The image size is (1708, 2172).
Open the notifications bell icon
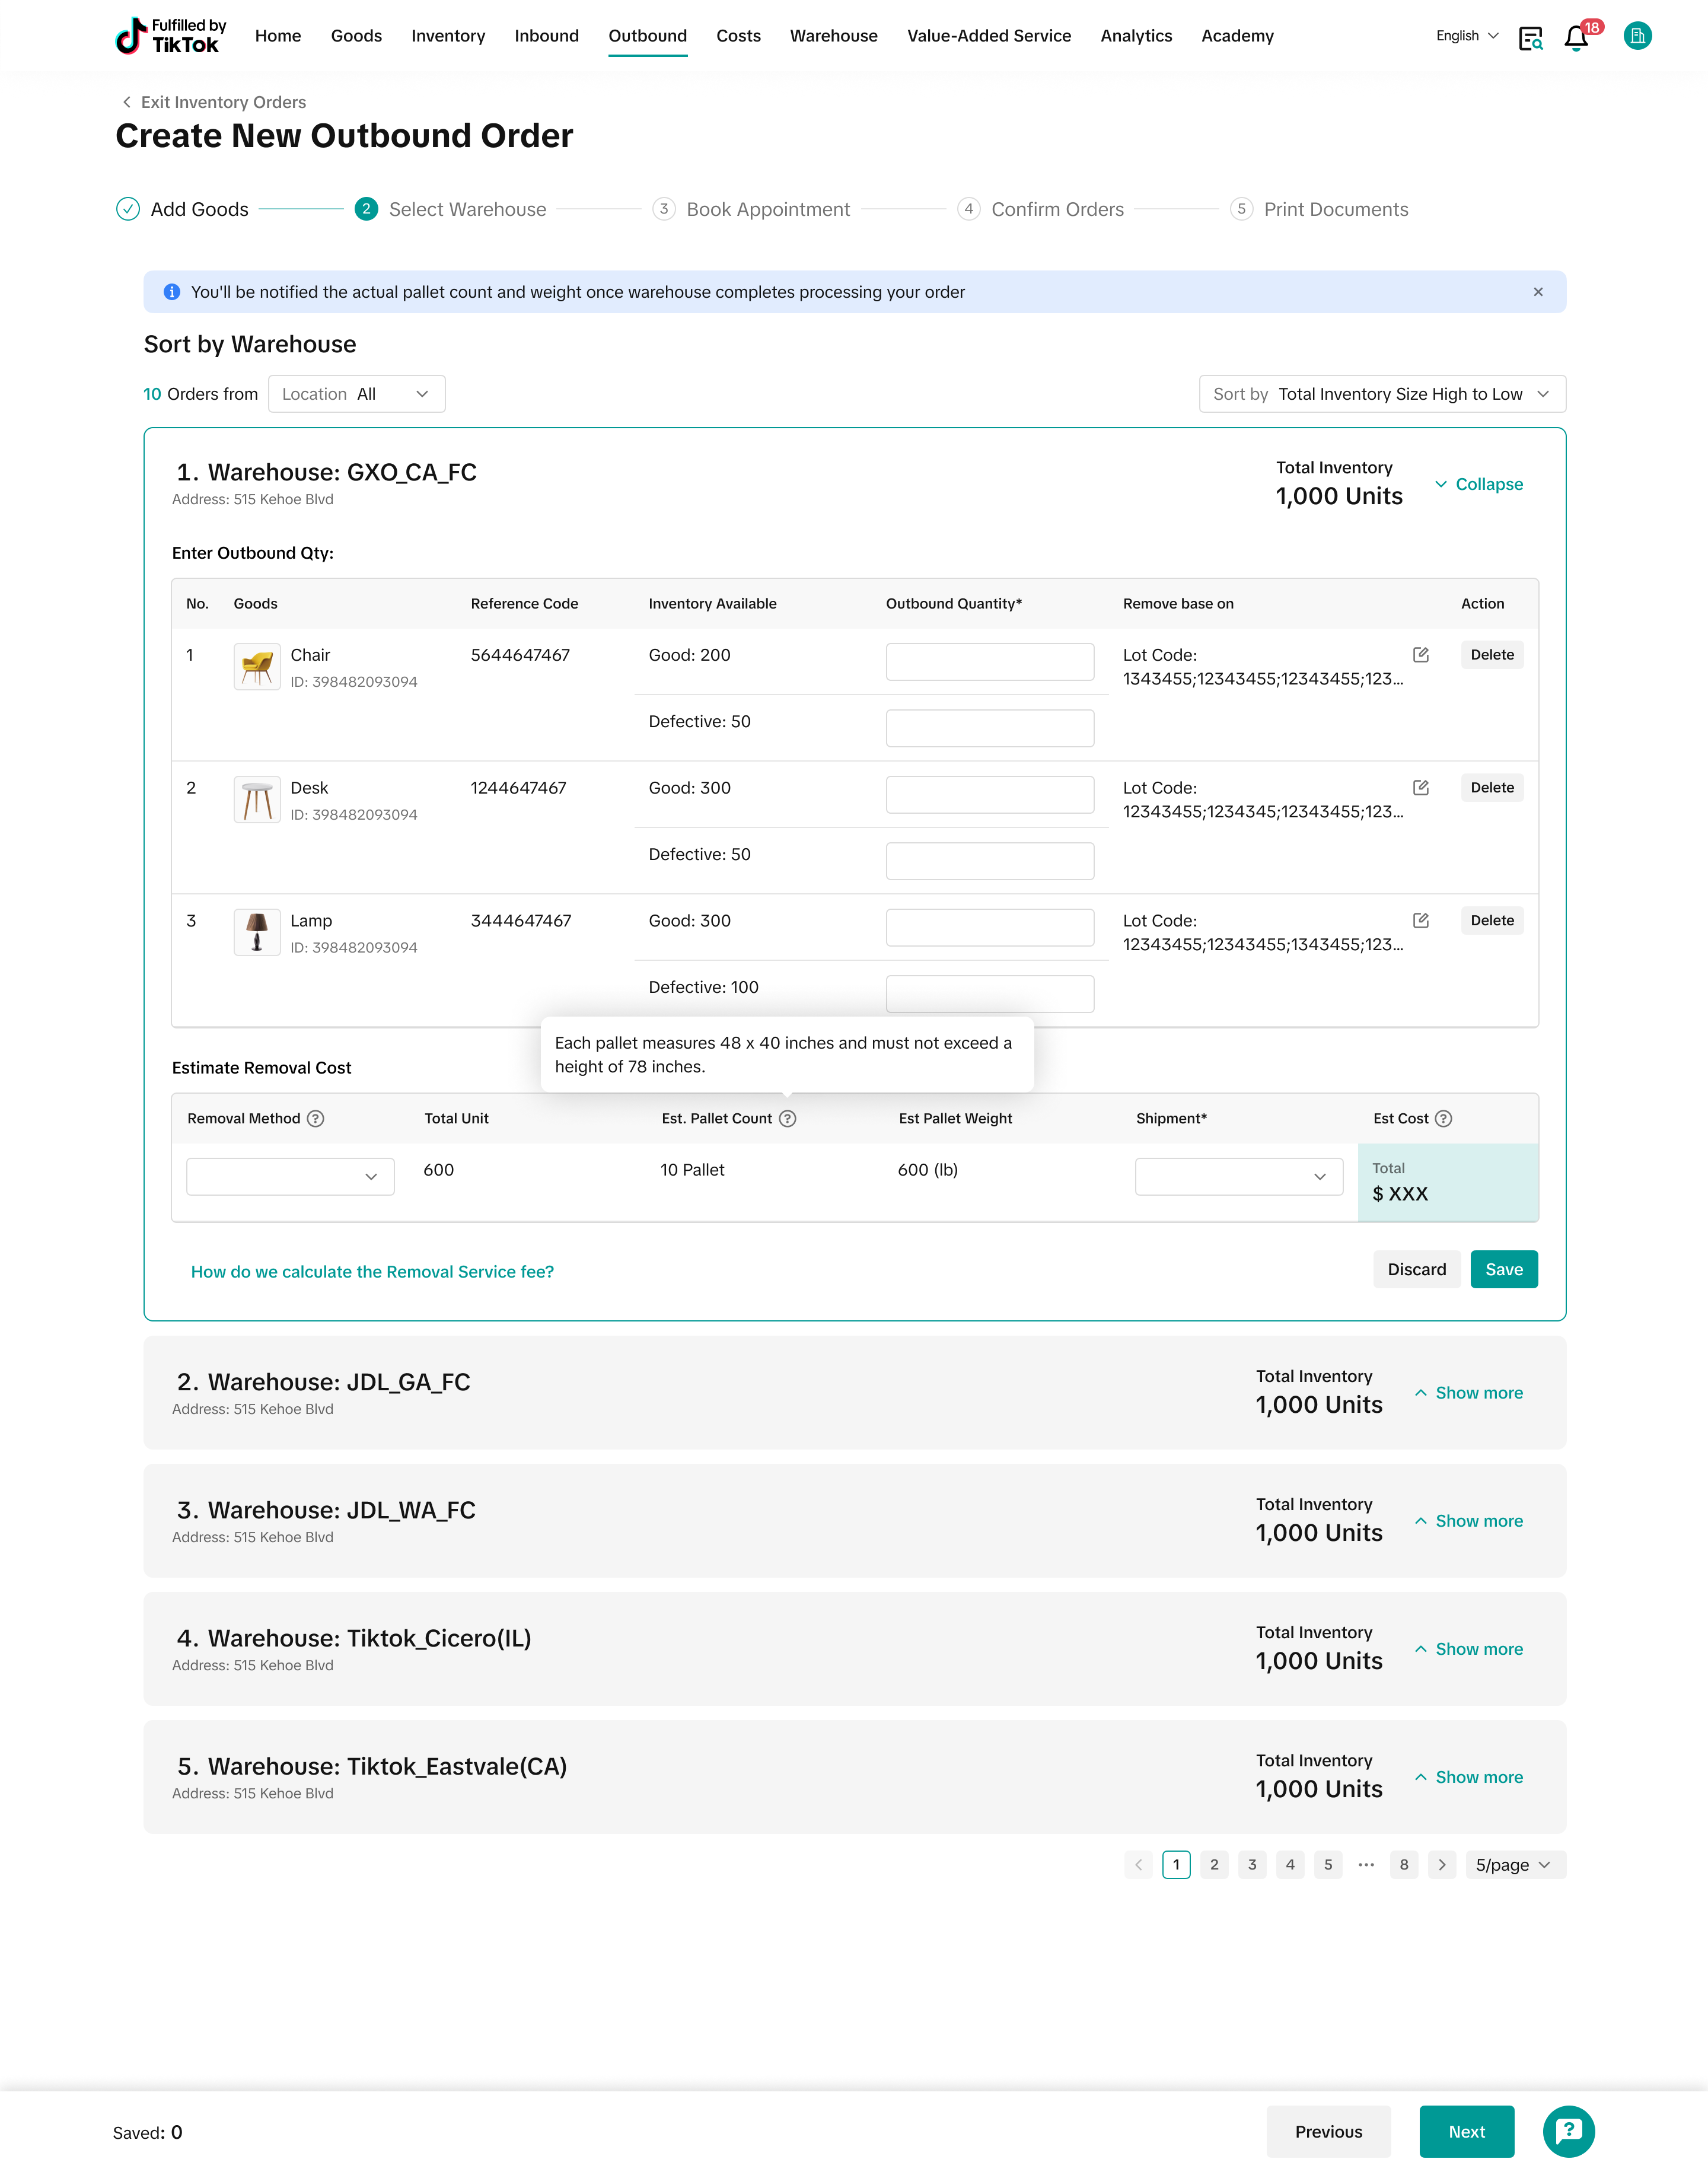(x=1576, y=38)
